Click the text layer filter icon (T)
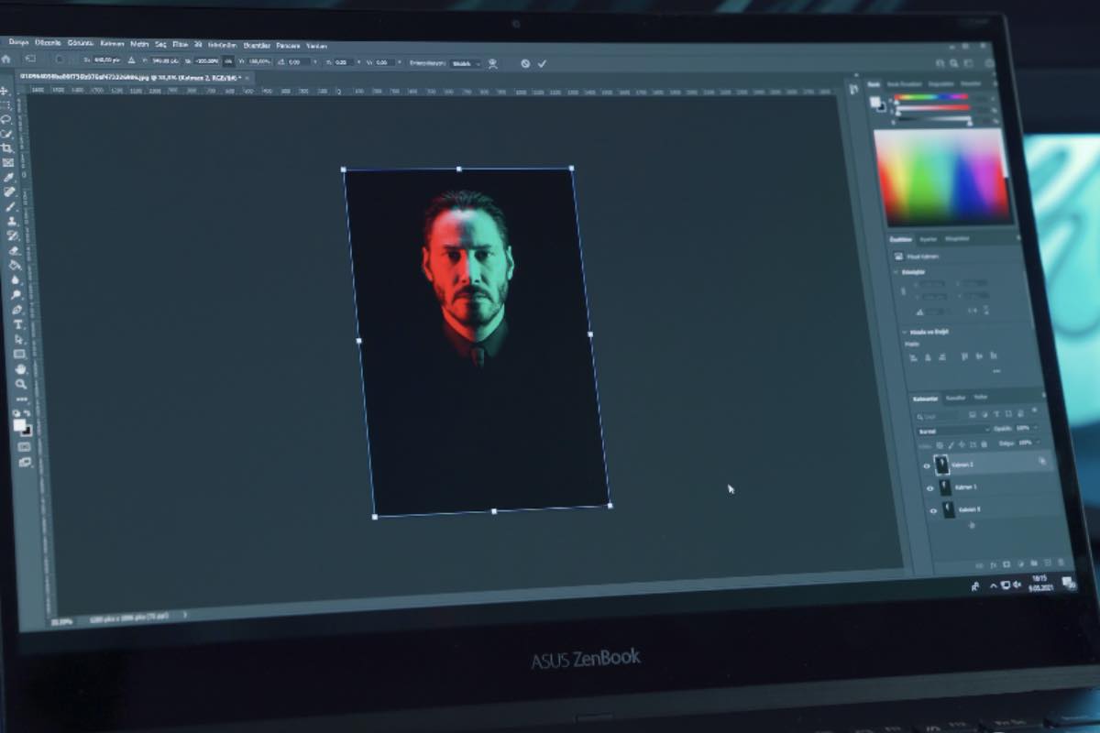Viewport: 1100px width, 733px height. click(996, 414)
